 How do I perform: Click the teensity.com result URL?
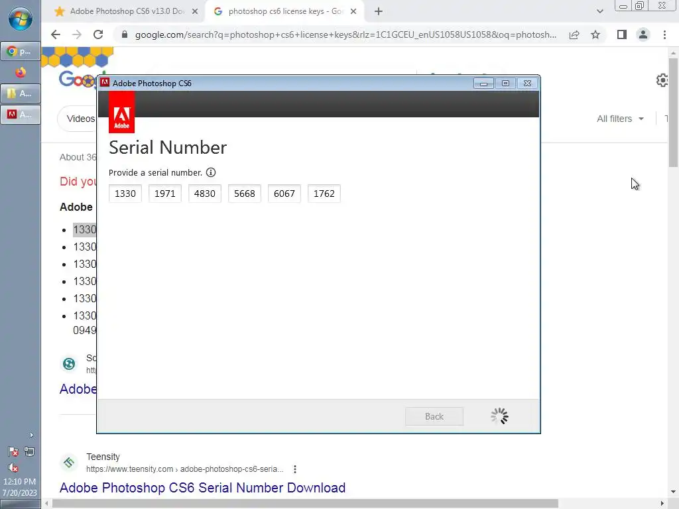coord(184,469)
